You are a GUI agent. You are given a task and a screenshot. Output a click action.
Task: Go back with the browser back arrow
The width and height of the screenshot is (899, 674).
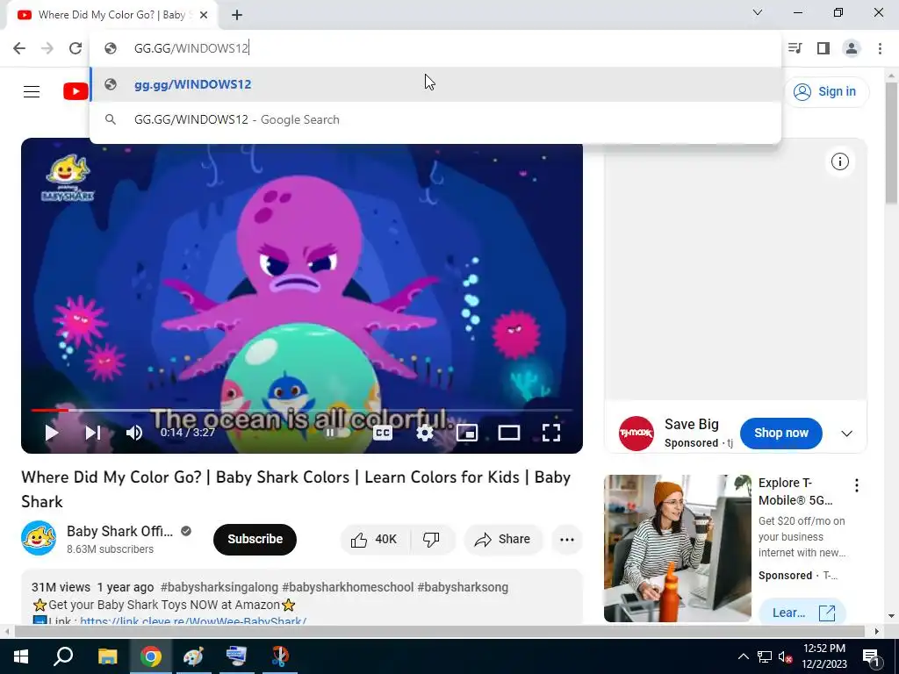click(19, 48)
